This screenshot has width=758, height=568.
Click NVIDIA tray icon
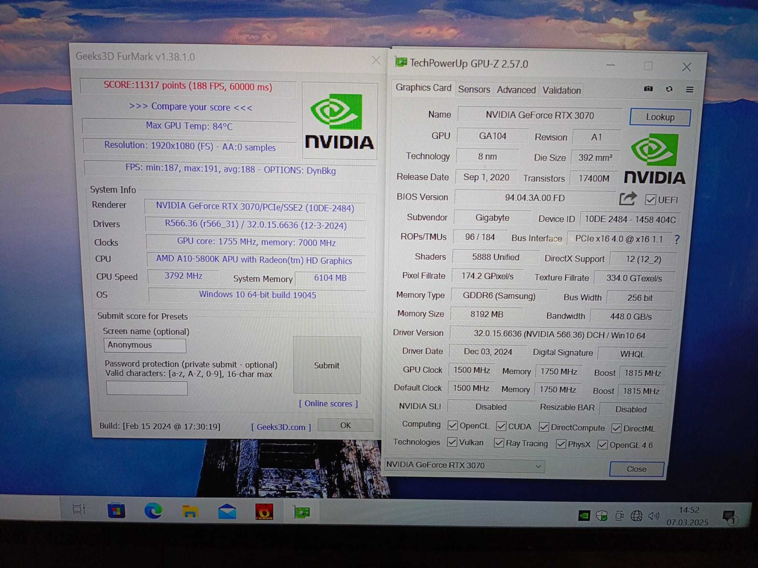point(584,515)
